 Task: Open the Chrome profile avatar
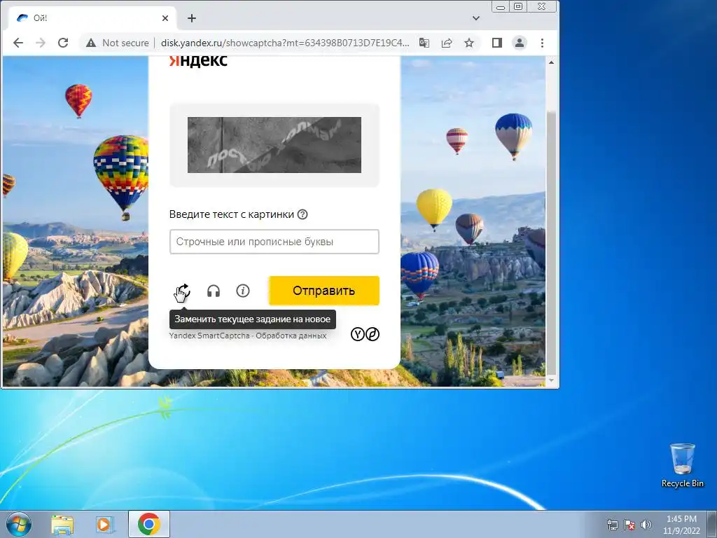(520, 43)
